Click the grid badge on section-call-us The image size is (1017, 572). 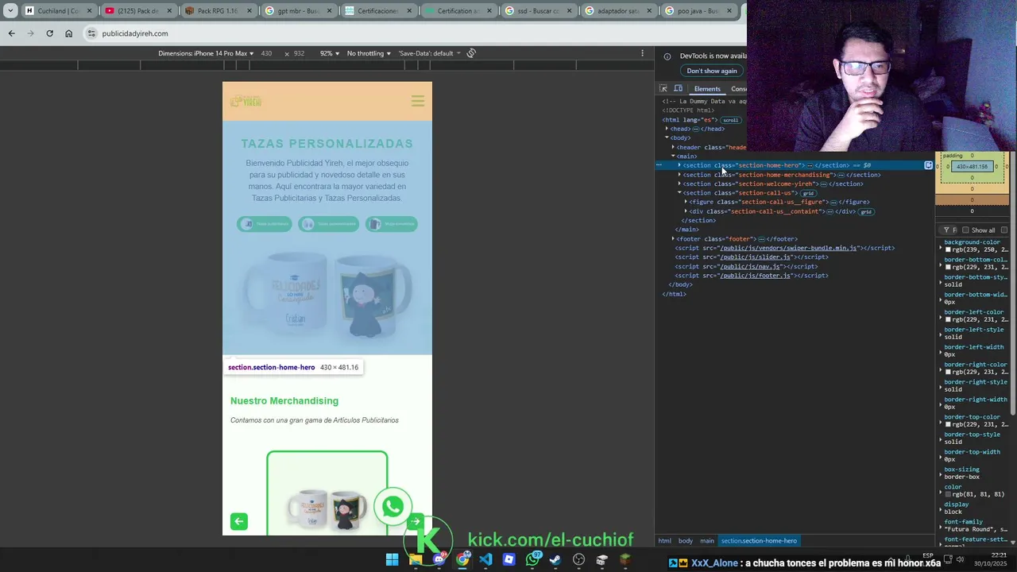coord(808,193)
